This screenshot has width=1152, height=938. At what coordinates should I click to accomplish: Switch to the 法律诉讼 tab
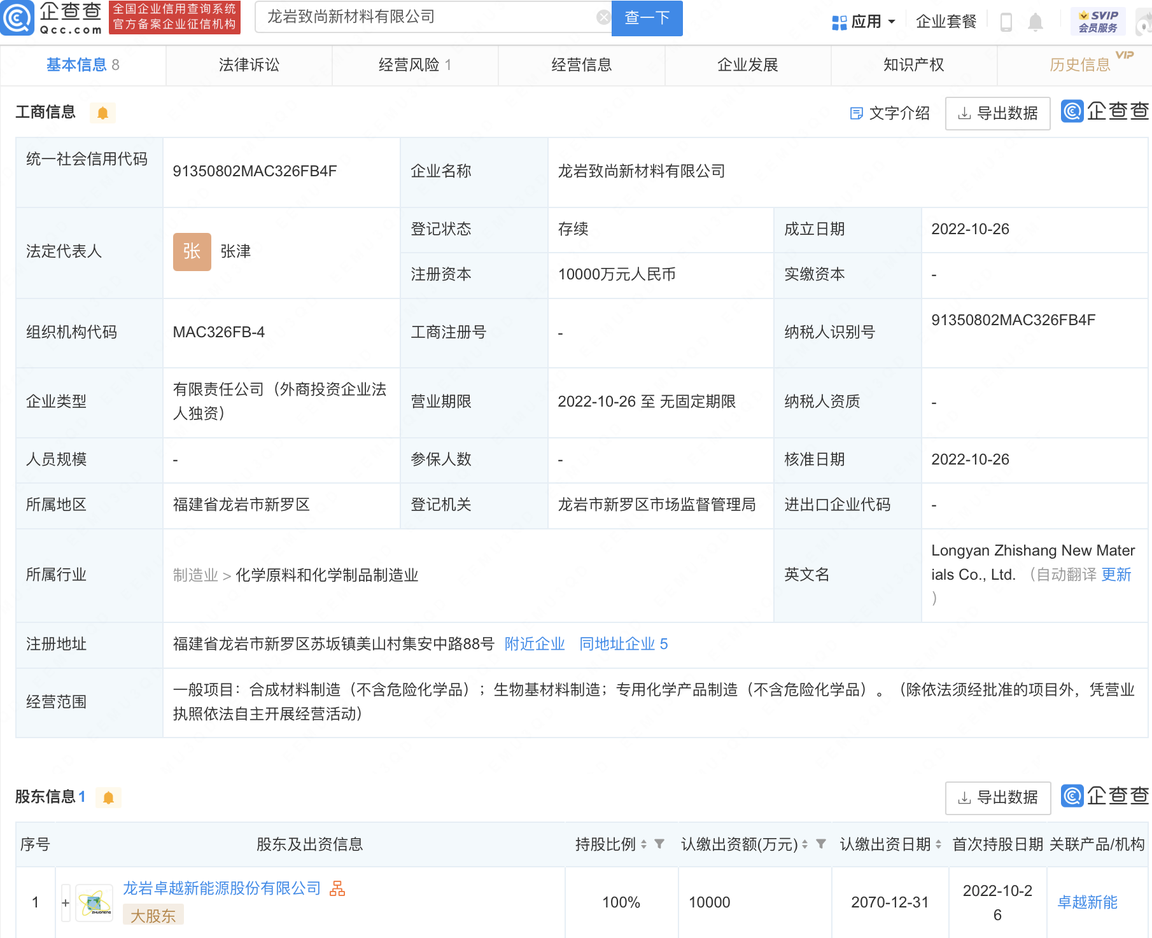[x=249, y=65]
